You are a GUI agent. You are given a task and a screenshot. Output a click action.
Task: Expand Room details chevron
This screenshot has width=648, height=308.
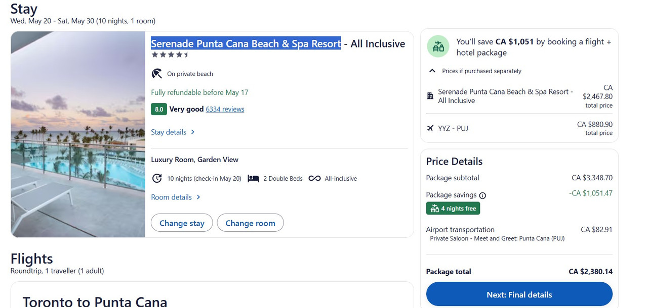pos(198,197)
